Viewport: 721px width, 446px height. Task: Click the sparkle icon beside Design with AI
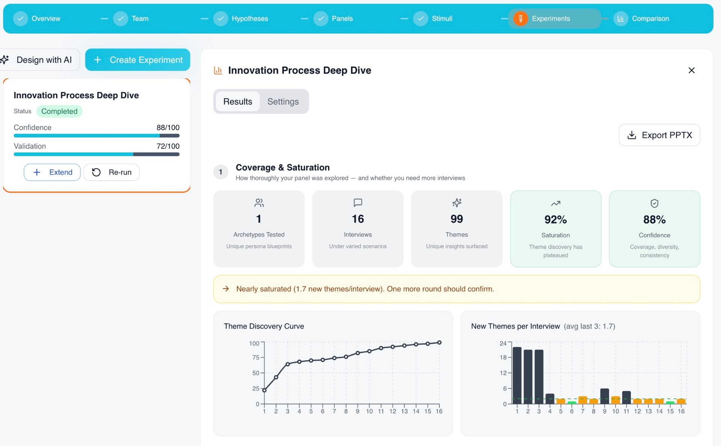click(5, 60)
